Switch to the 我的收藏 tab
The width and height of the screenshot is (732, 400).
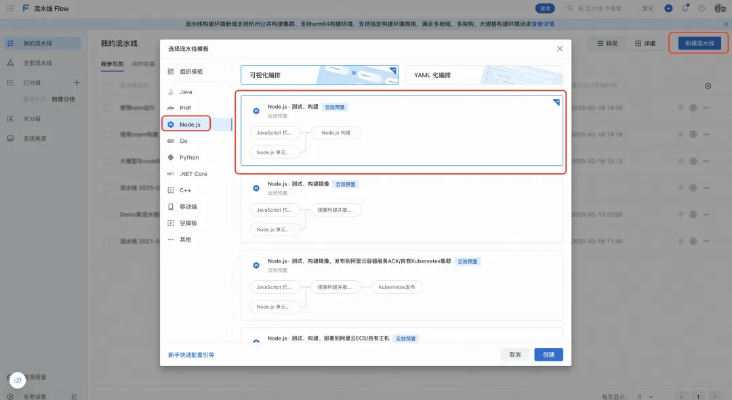[x=143, y=64]
